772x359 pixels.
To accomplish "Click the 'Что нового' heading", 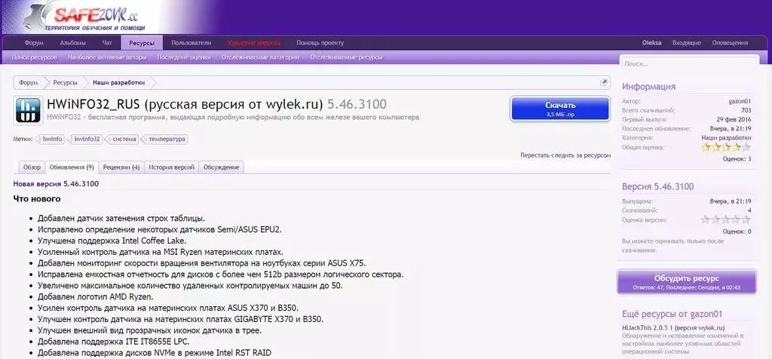I will pyautogui.click(x=37, y=199).
